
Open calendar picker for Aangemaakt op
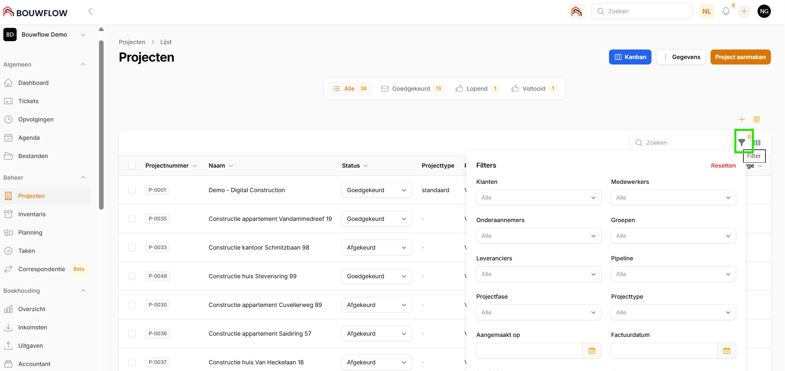pyautogui.click(x=592, y=351)
